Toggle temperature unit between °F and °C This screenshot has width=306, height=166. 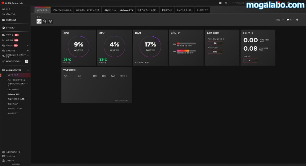[x=287, y=20]
